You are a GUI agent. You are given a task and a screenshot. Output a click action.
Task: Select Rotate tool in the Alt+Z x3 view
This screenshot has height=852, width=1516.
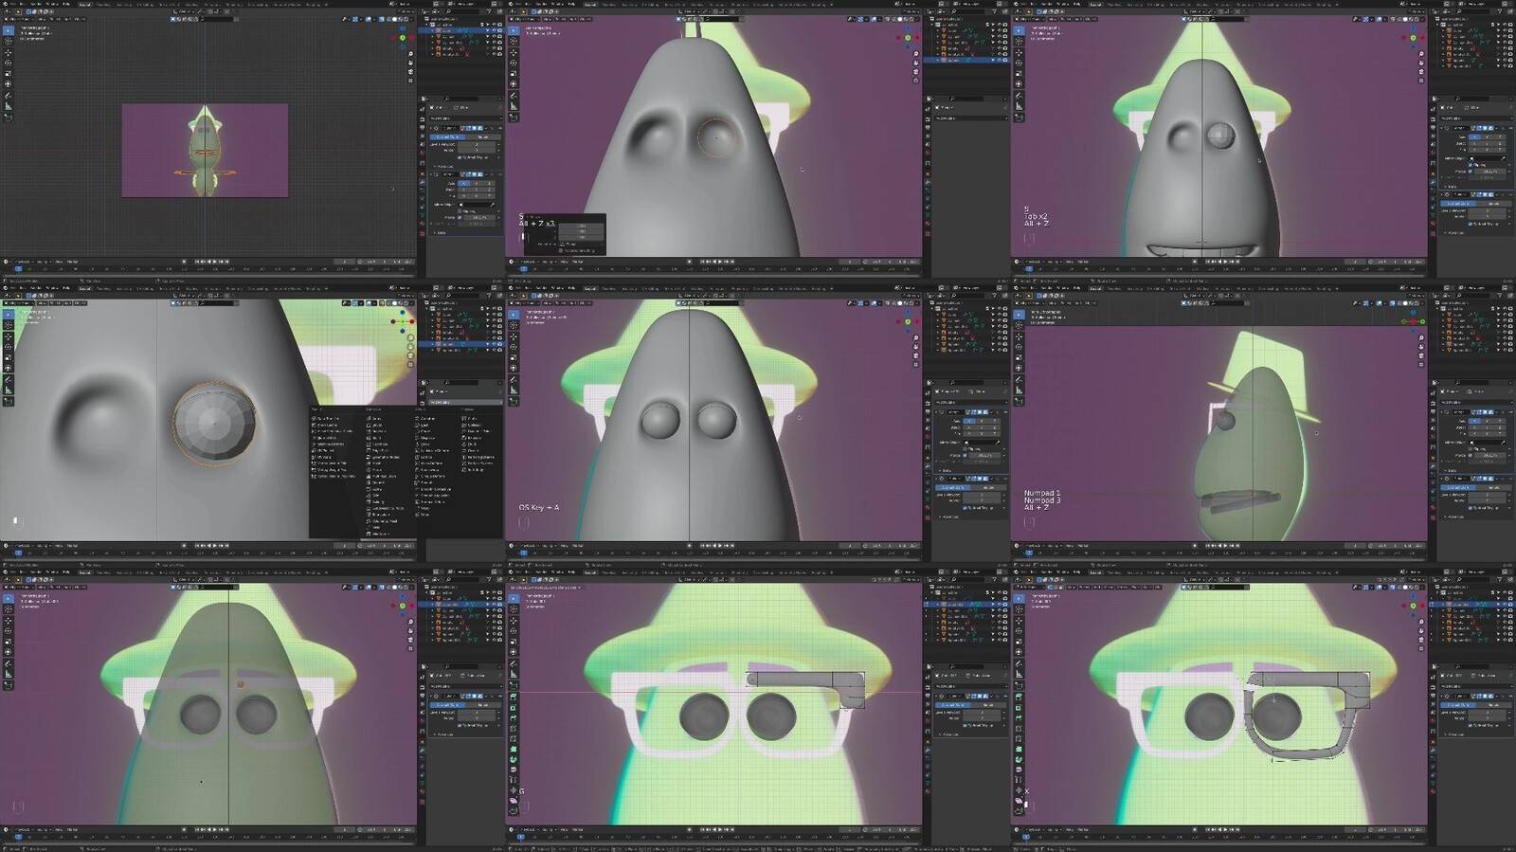[514, 63]
